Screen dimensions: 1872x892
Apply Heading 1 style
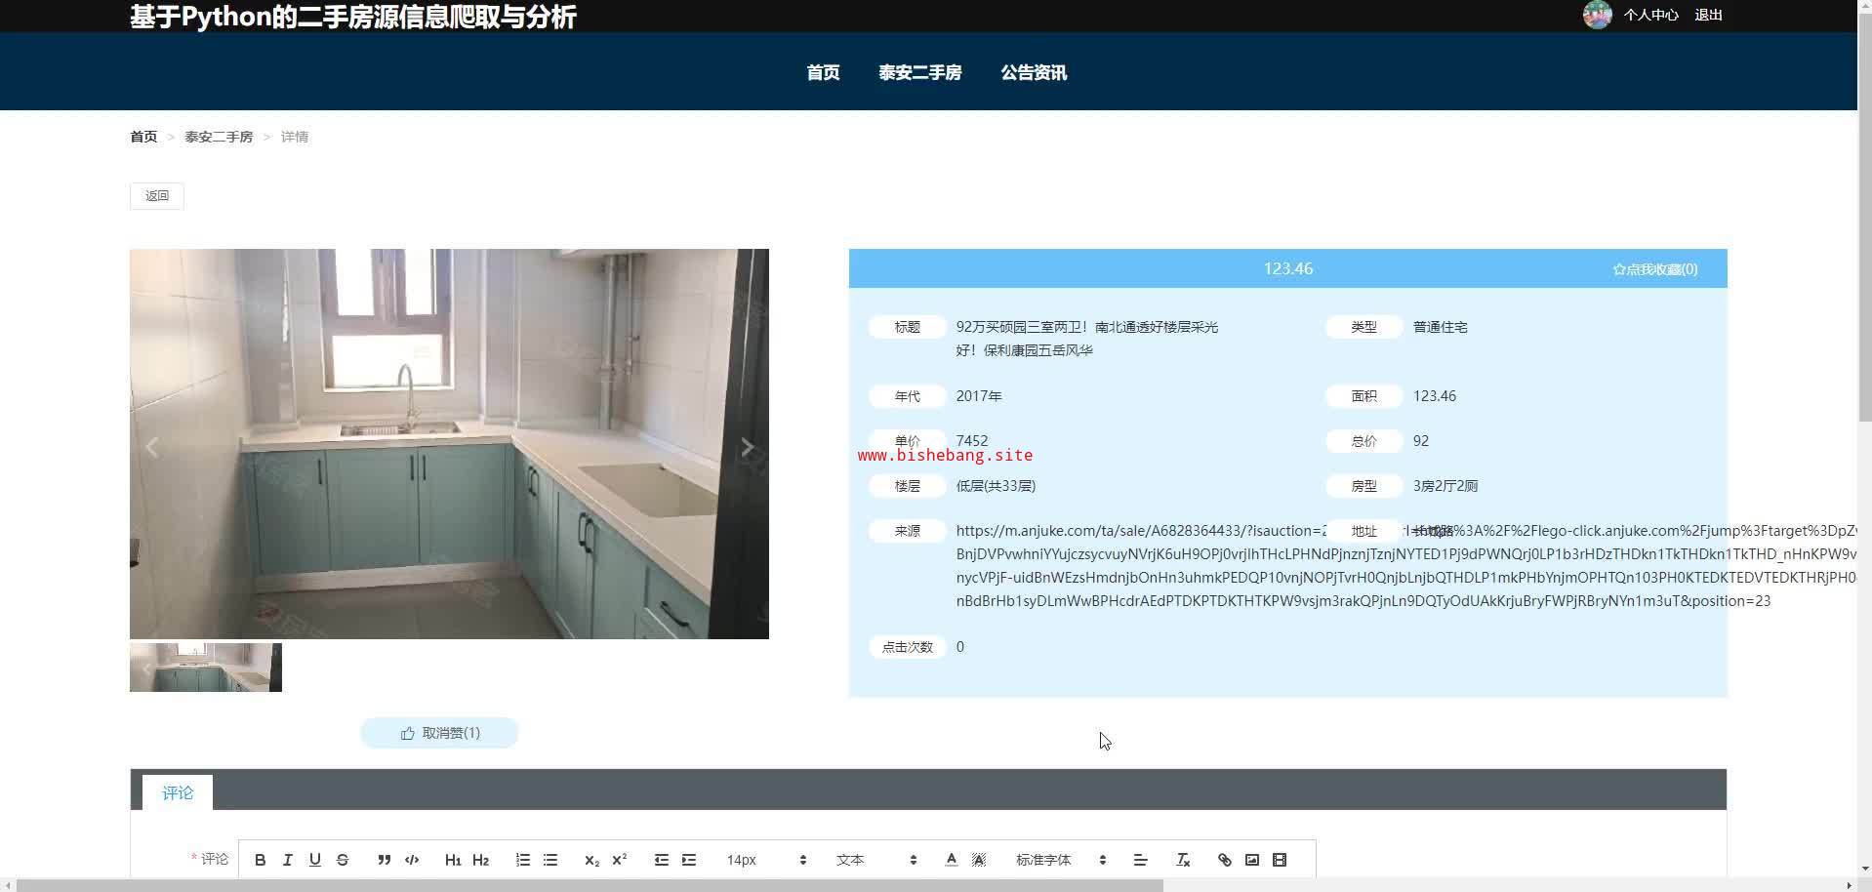click(x=453, y=860)
